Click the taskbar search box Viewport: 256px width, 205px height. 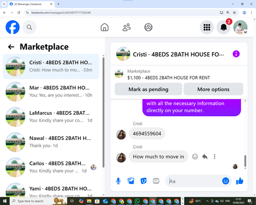click(38, 201)
